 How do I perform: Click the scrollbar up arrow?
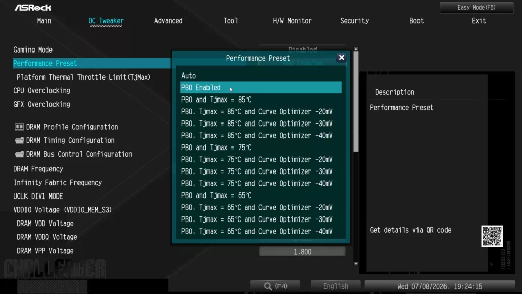click(356, 49)
